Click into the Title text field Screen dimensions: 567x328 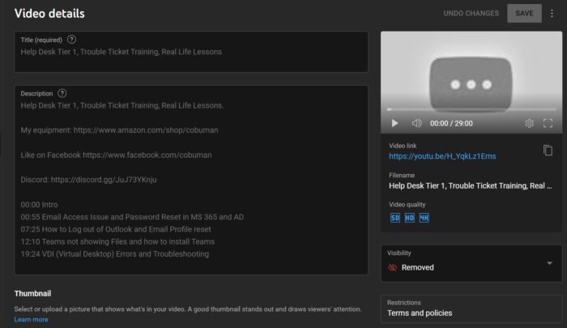coord(191,52)
